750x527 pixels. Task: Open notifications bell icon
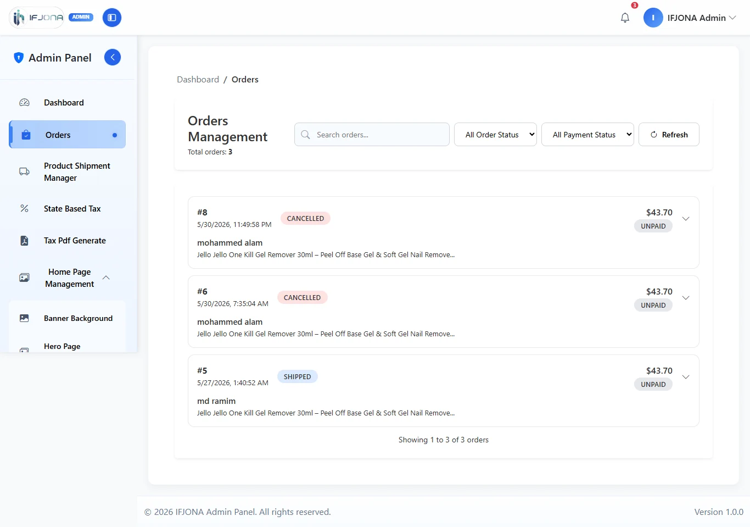tap(625, 18)
